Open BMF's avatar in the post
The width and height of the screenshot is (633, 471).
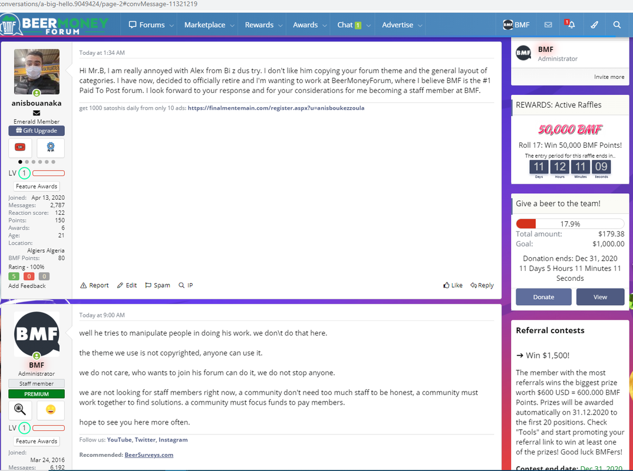37,334
